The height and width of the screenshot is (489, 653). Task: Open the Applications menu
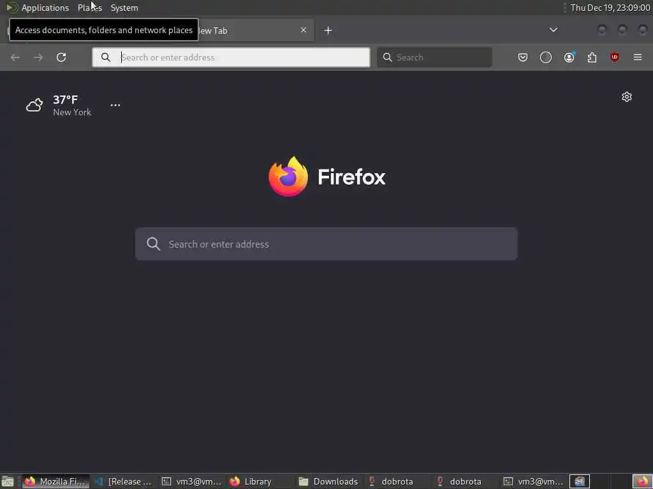[x=45, y=8]
